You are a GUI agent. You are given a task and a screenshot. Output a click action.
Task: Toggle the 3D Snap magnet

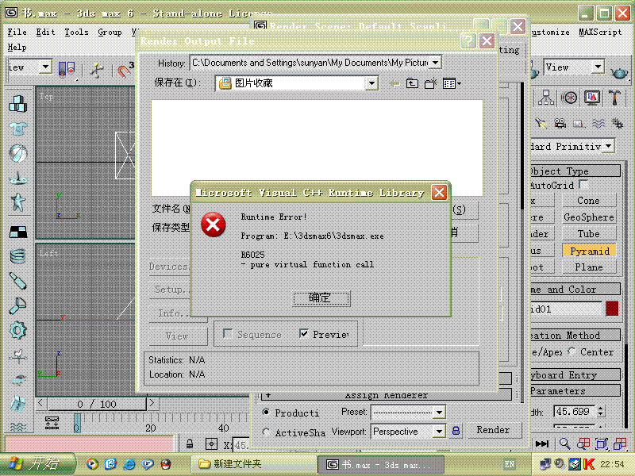(125, 70)
